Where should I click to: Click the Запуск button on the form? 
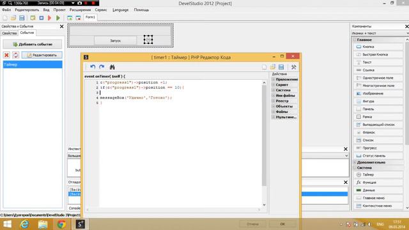[115, 41]
